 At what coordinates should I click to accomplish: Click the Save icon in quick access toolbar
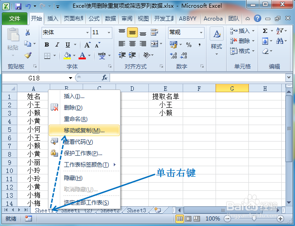18,6
